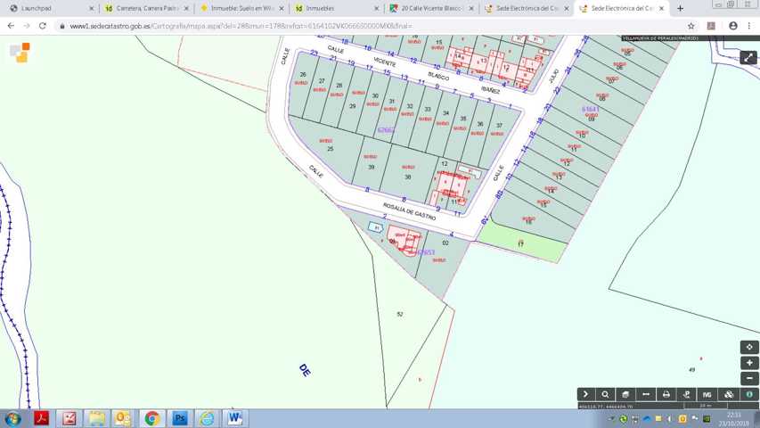Screen dimensions: 760x428
Task: Toggle fullscreen map view
Action: (x=748, y=58)
